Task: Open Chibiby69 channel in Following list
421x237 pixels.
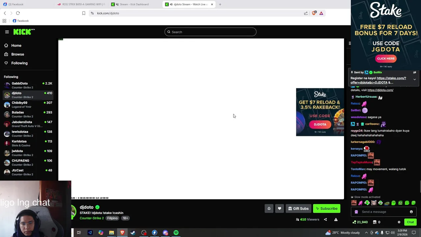Action: coord(28,105)
